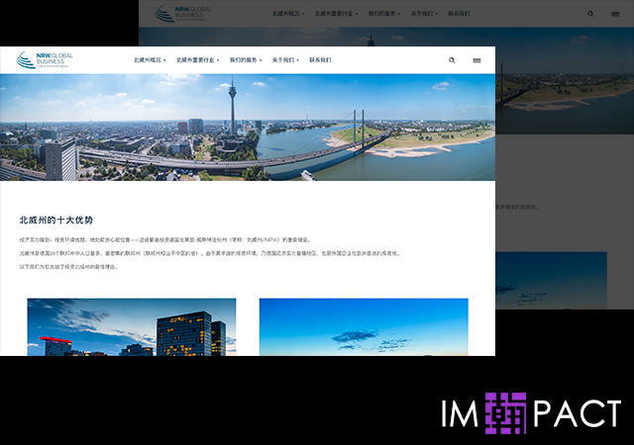Expand the 我们的服务 menu in front window
The height and width of the screenshot is (445, 634).
pyautogui.click(x=246, y=60)
